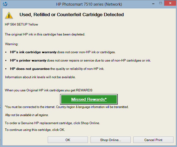
Task: Click 'The original HP ink in this cartridge has been depleted' text
Action: (x=45, y=34)
